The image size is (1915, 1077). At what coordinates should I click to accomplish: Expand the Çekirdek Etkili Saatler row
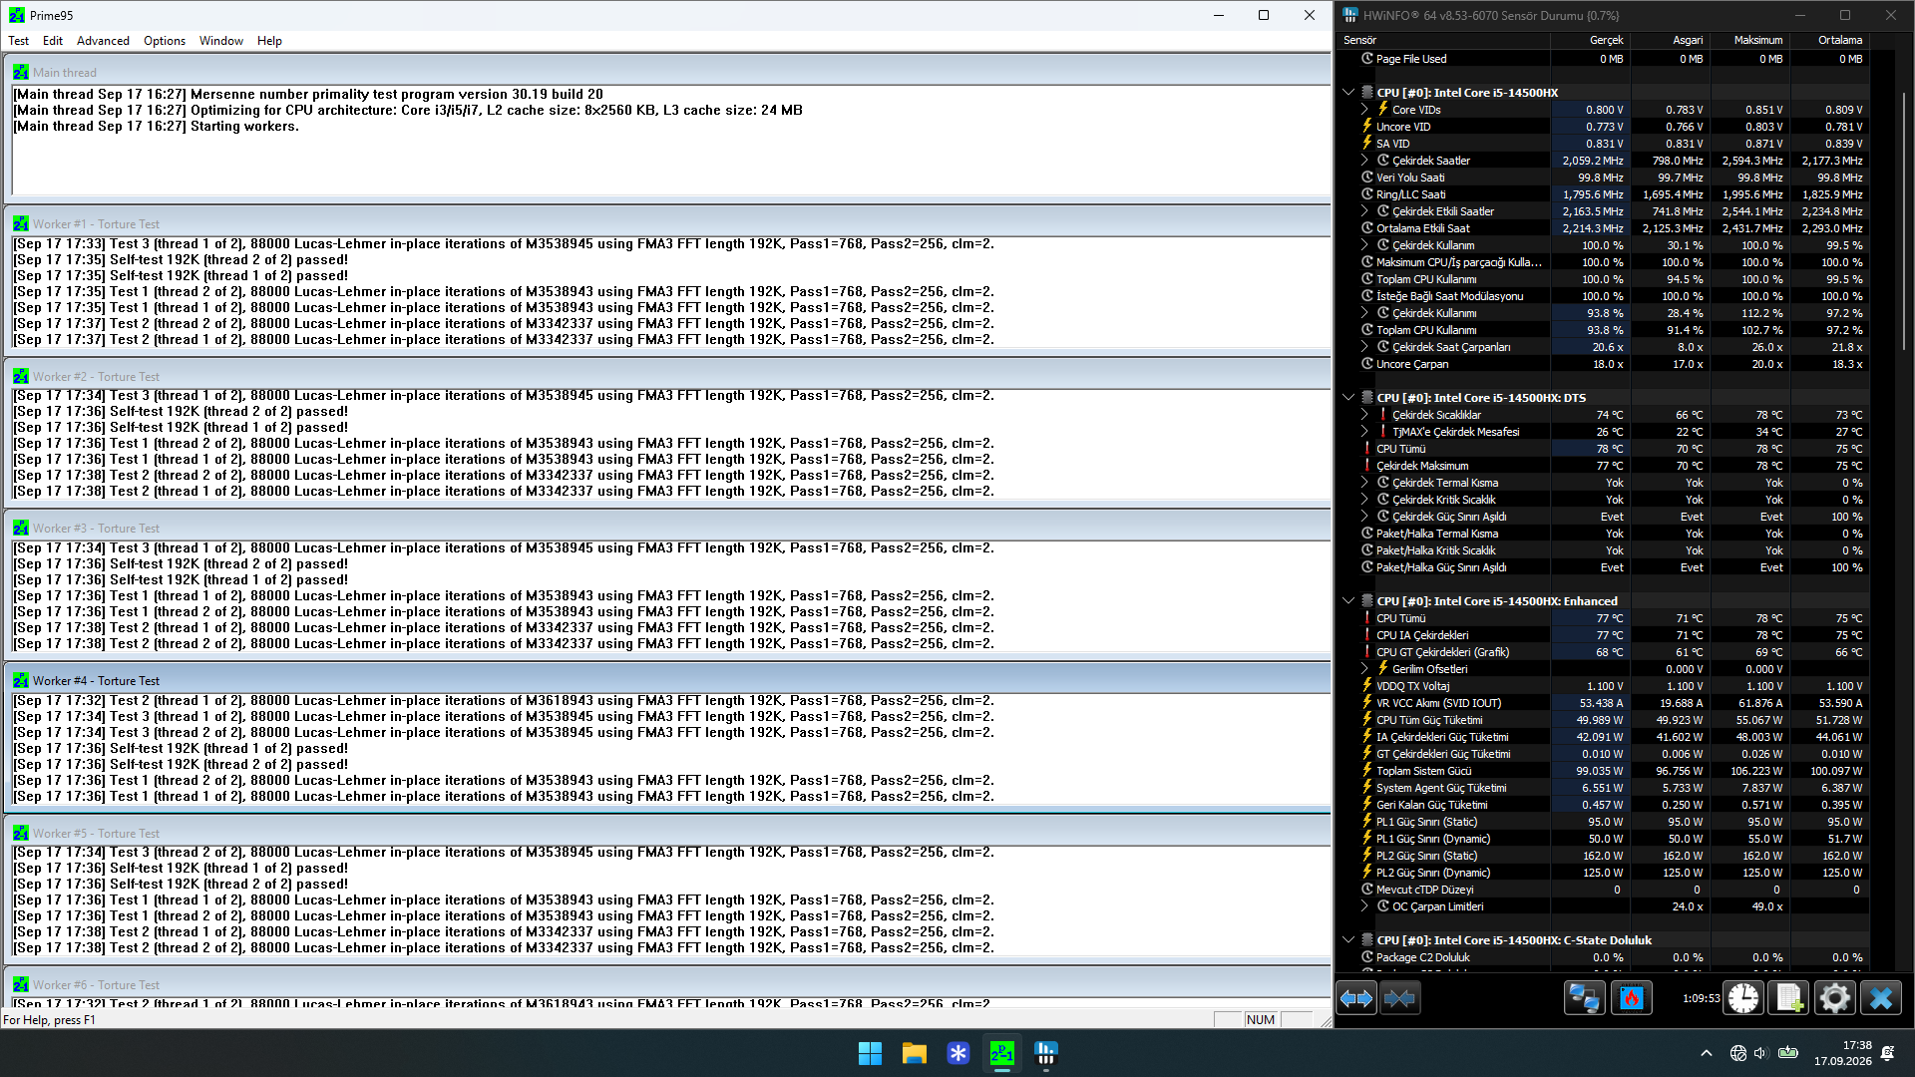click(x=1364, y=211)
